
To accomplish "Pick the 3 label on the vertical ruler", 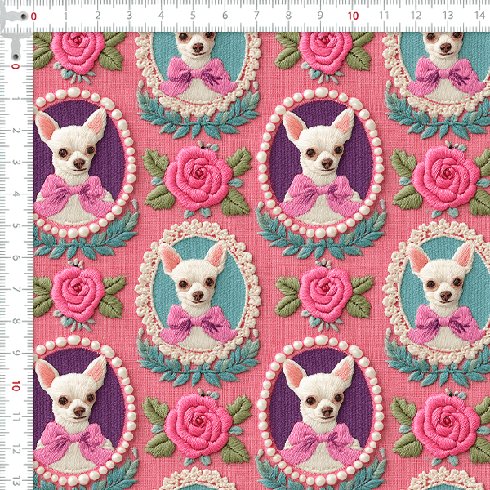I will point(16,163).
